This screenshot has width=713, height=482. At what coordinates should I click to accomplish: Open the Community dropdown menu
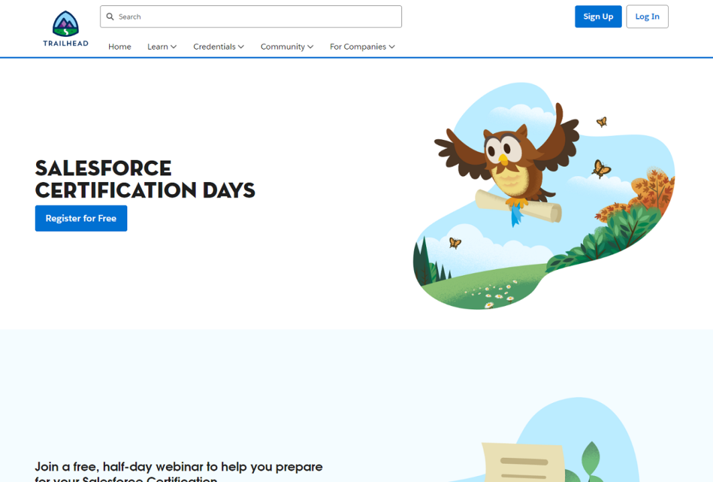point(283,46)
